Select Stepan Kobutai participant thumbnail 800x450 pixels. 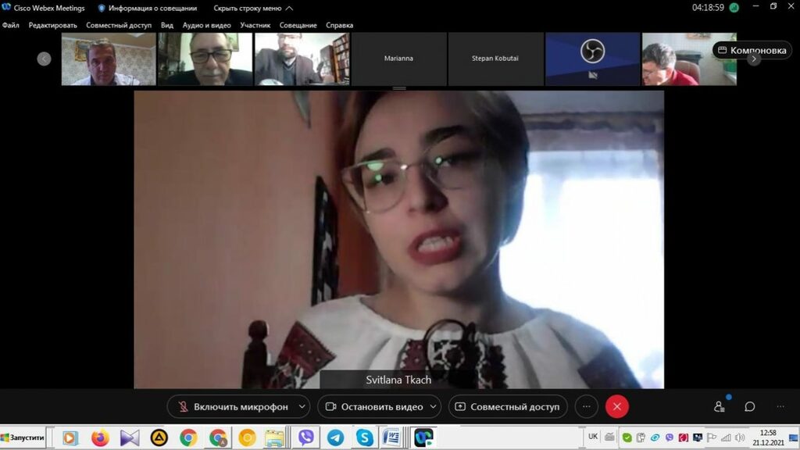495,59
